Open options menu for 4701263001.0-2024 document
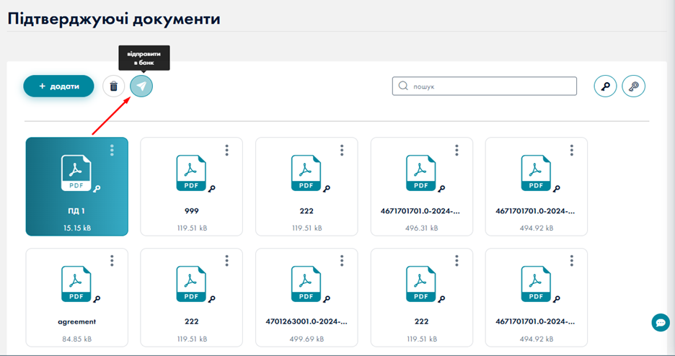Viewport: 675px width, 356px height. click(341, 260)
